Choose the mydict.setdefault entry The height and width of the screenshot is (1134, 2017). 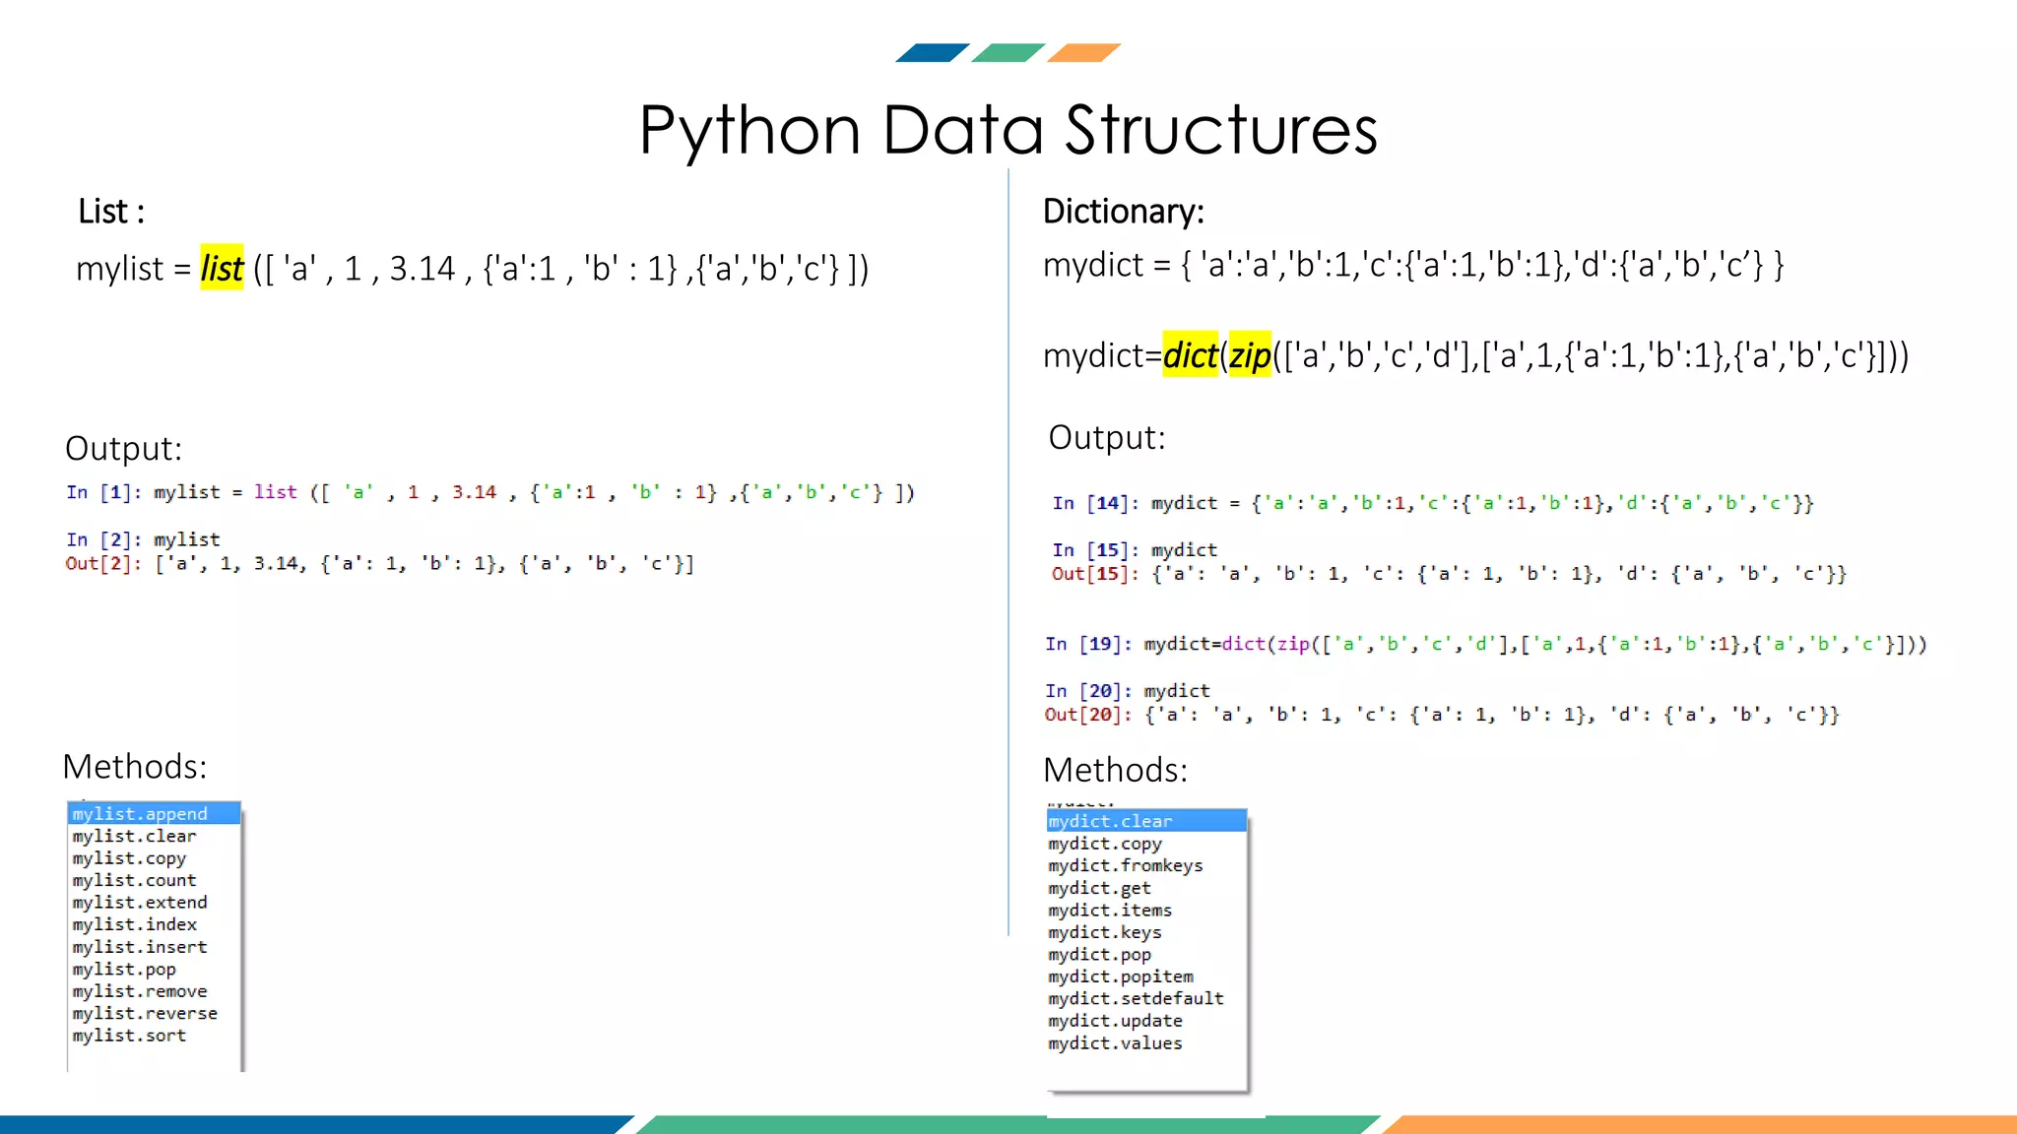point(1136,998)
